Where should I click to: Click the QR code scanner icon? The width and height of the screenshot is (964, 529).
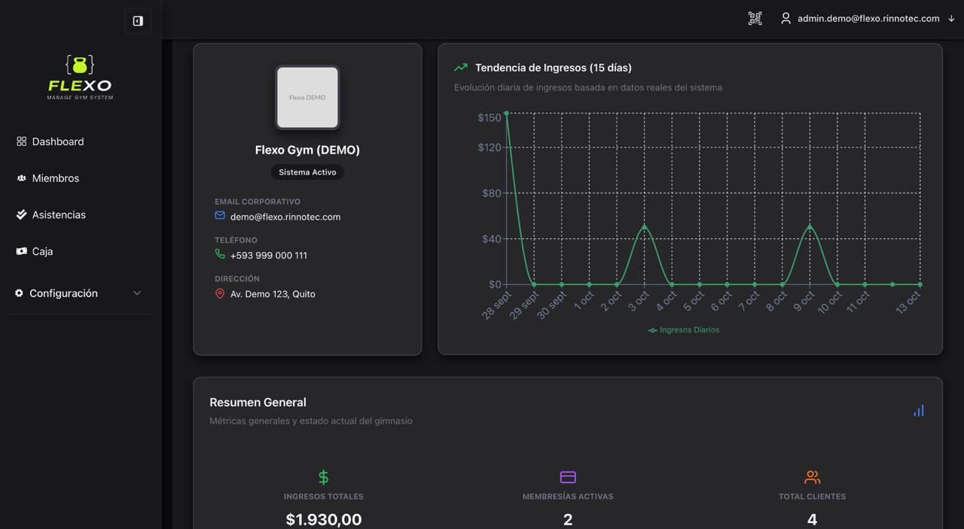coord(755,19)
